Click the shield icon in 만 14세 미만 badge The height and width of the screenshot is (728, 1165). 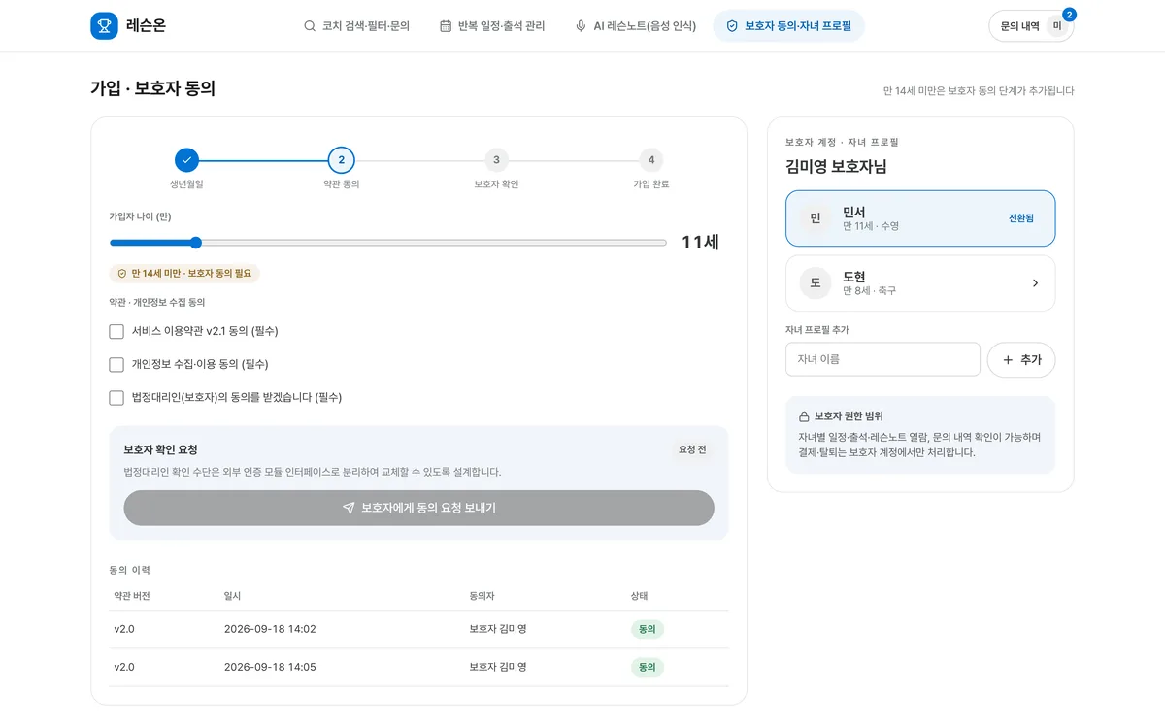pyautogui.click(x=122, y=274)
